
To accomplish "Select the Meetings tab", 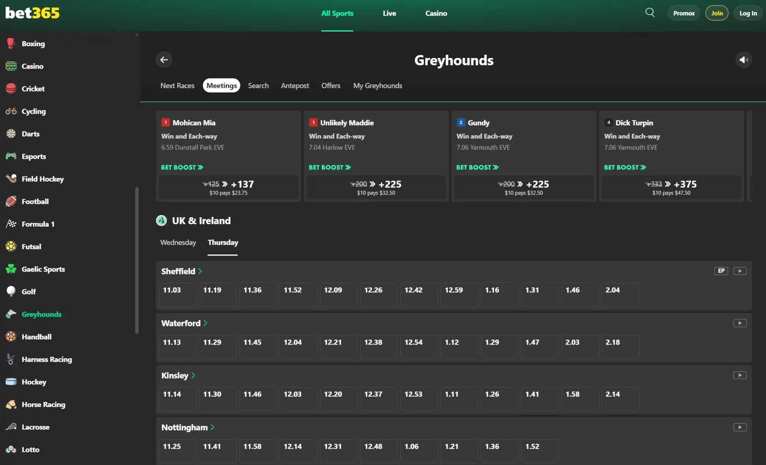I will tap(221, 85).
